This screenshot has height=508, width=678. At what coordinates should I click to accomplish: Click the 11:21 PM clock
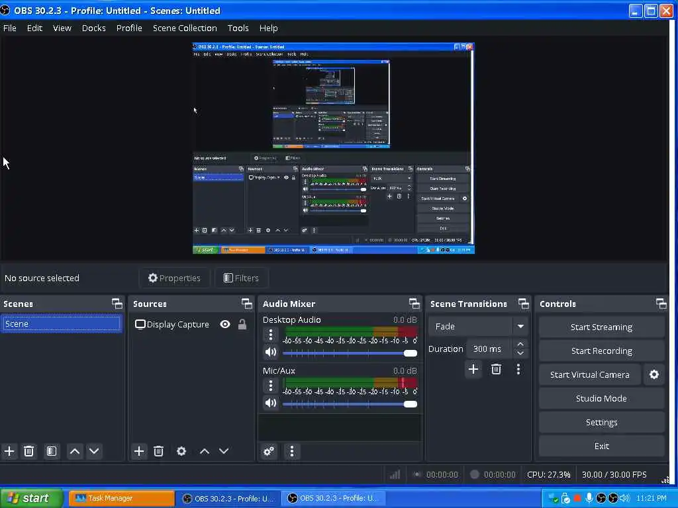(652, 498)
